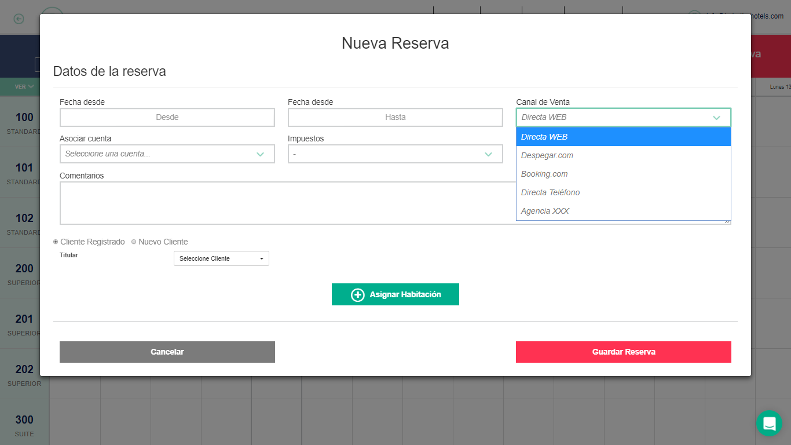Select the Nuevo Cliente radio button
The height and width of the screenshot is (445, 791).
pyautogui.click(x=134, y=242)
